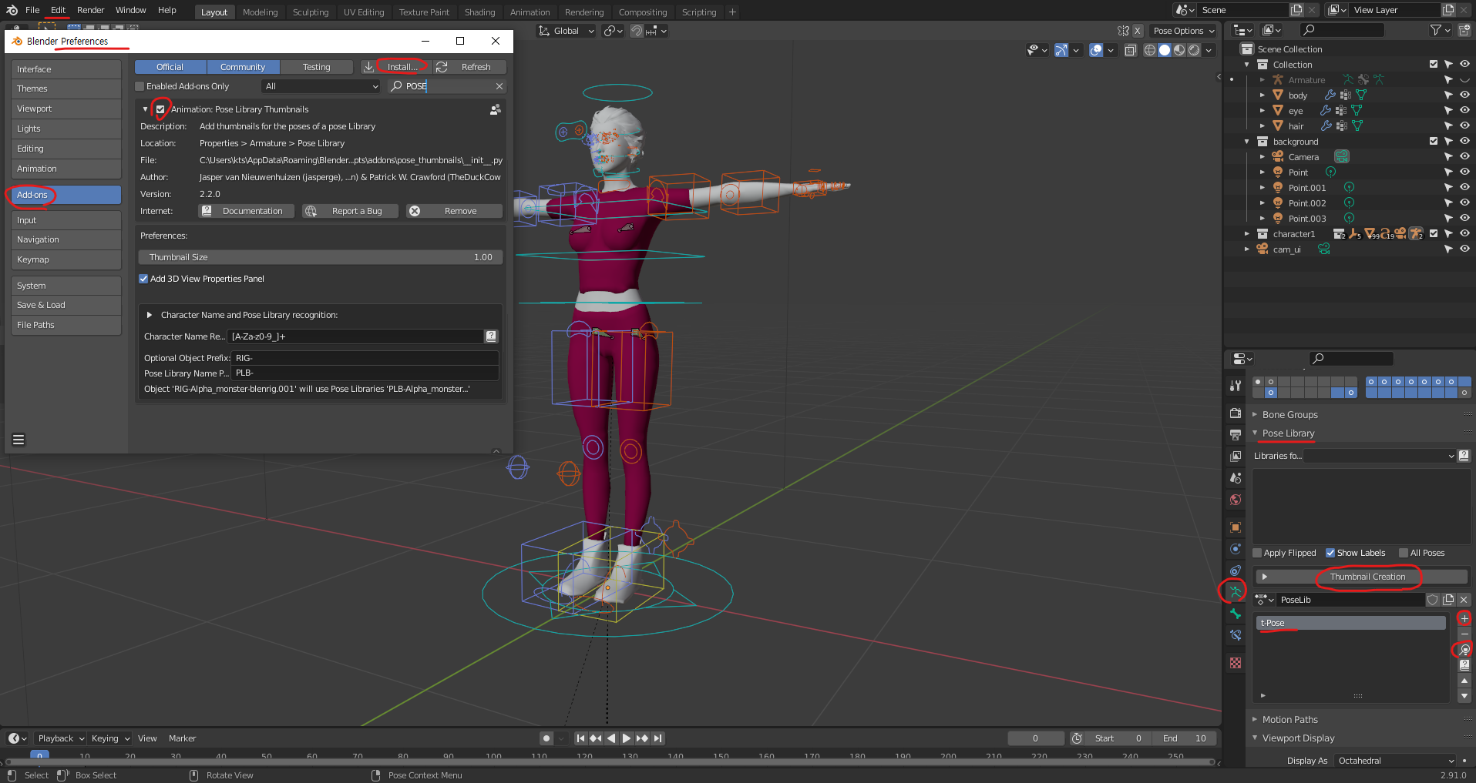Open the Edit menu
This screenshot has height=783, width=1476.
(59, 10)
